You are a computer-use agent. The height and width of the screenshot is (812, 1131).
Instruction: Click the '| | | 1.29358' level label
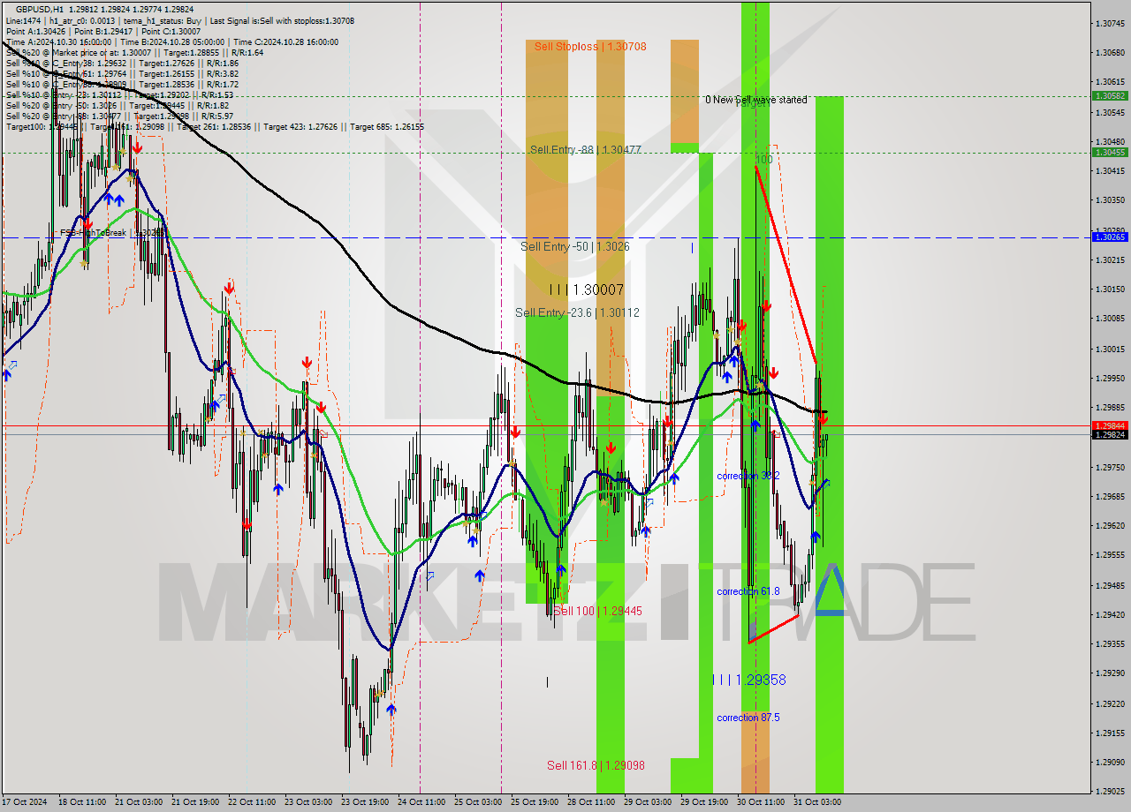coord(749,680)
